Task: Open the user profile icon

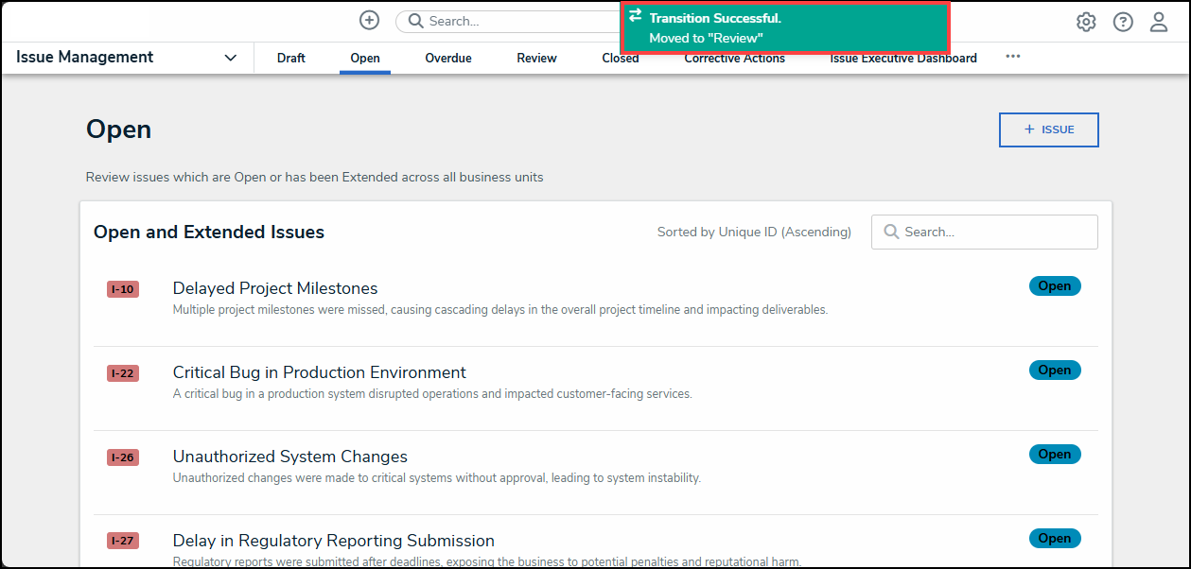Action: (x=1159, y=22)
